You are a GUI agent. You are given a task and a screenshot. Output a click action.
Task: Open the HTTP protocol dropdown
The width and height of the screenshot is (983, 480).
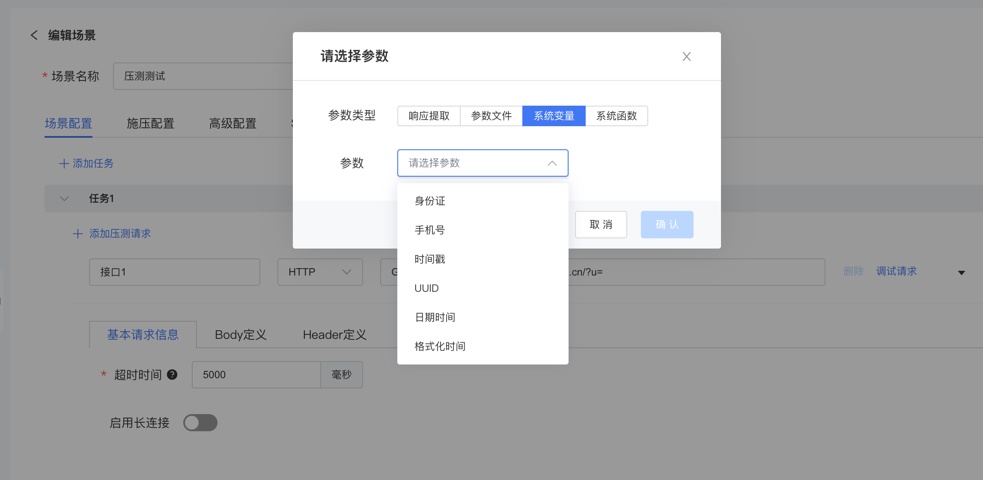point(320,272)
